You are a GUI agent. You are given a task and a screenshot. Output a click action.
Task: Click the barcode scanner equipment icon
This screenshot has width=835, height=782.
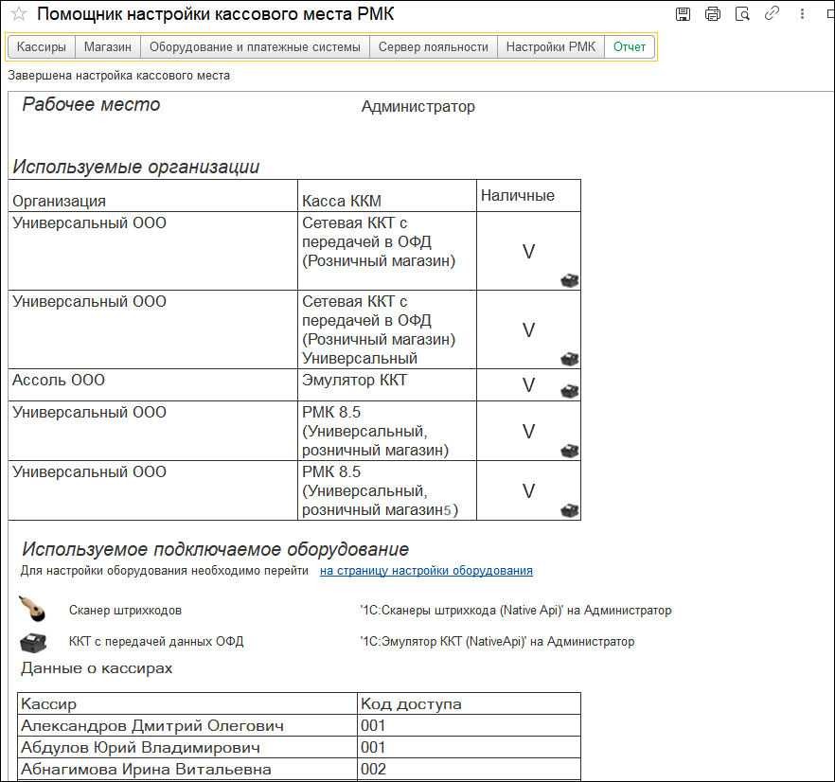[x=33, y=611]
